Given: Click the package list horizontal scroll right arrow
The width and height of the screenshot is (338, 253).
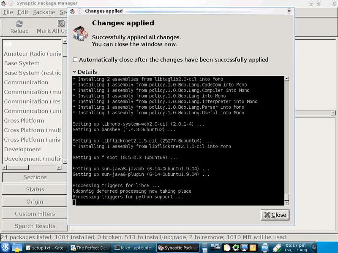Looking at the screenshot, I should tap(333, 113).
